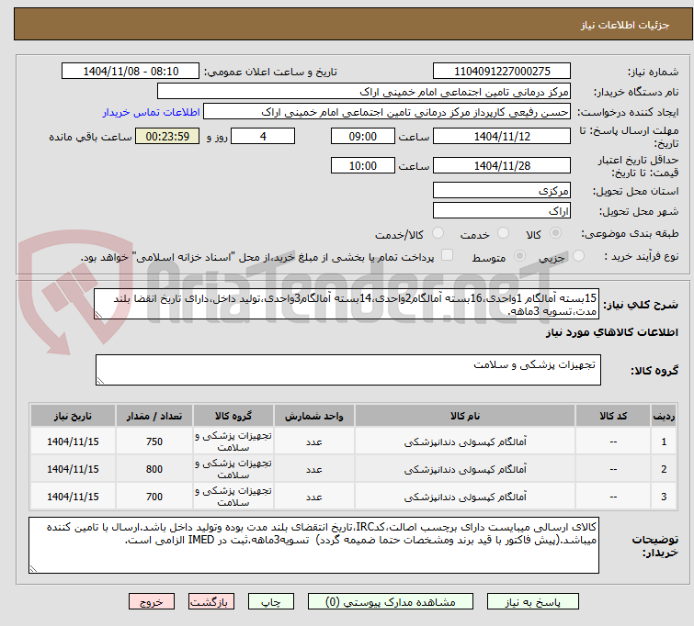Select the خدمت radio button
This screenshot has width=694, height=626.
point(503,232)
